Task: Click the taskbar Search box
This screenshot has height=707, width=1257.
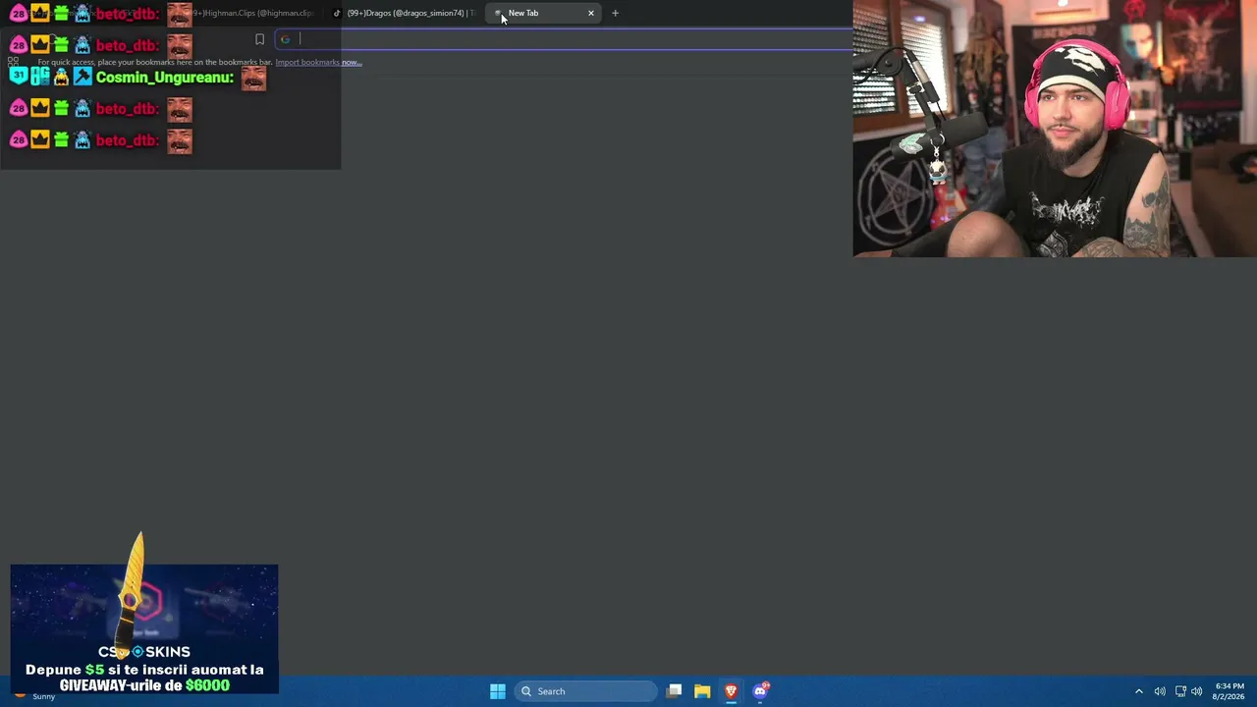Action: [586, 691]
